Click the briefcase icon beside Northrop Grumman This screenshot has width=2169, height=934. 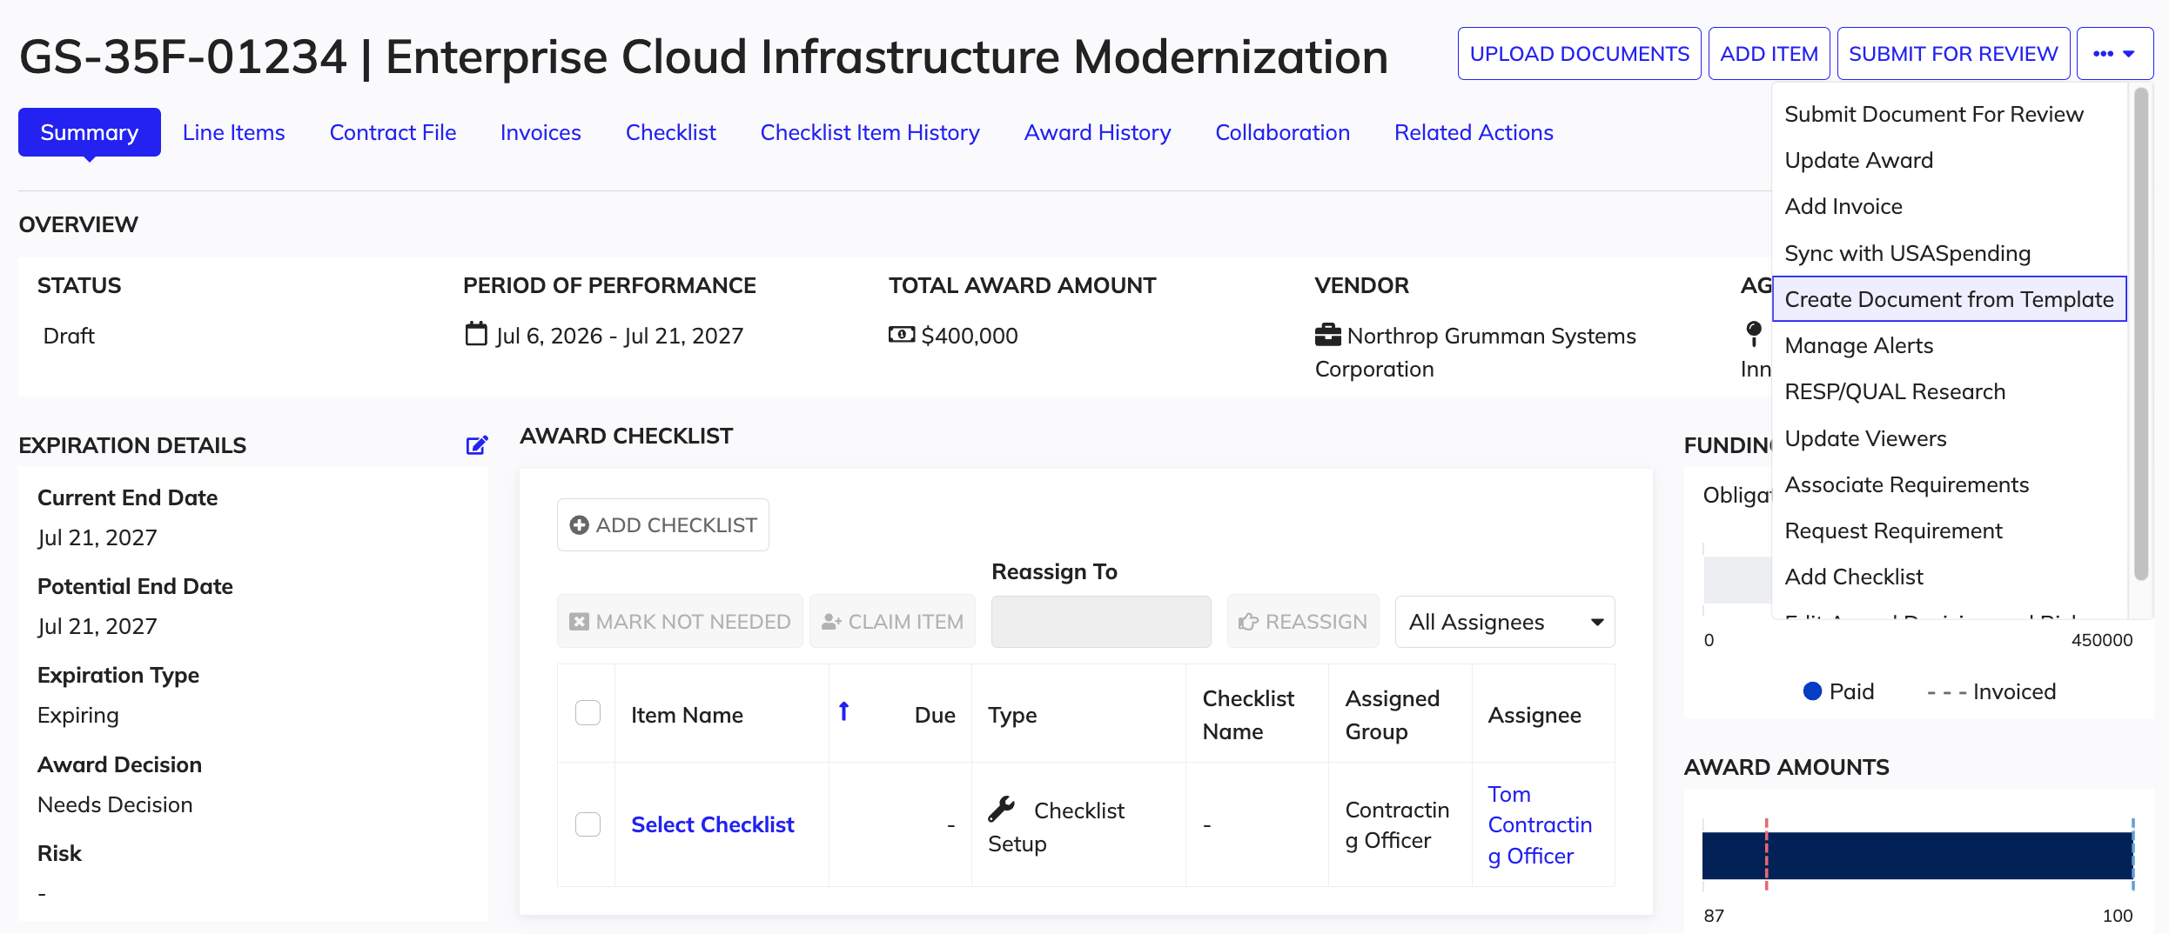pos(1328,335)
